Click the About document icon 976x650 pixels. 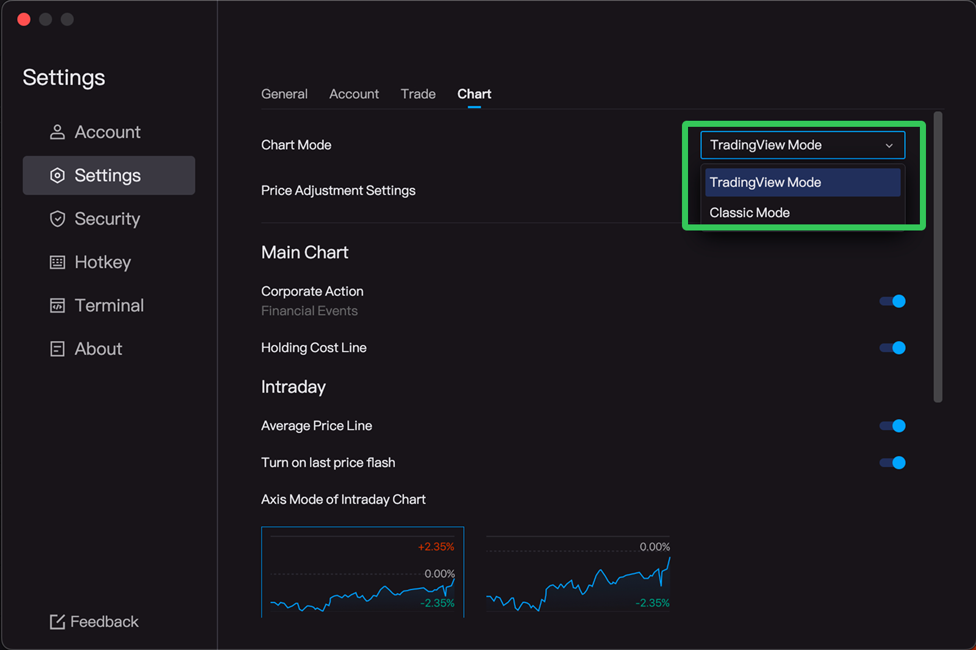pyautogui.click(x=57, y=349)
